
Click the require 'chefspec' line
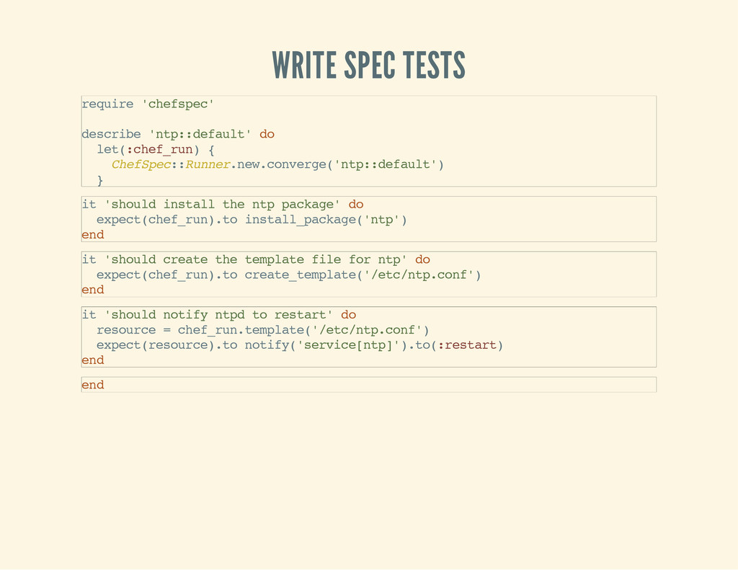148,104
